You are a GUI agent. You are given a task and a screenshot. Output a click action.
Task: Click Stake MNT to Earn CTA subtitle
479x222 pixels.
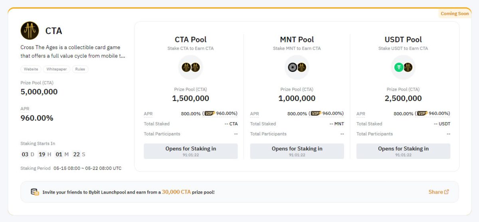[x=297, y=48]
